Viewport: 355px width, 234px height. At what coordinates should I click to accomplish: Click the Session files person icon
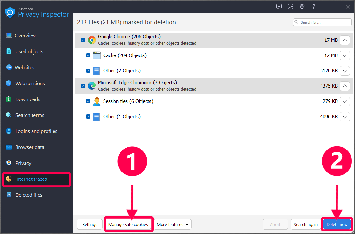[97, 101]
